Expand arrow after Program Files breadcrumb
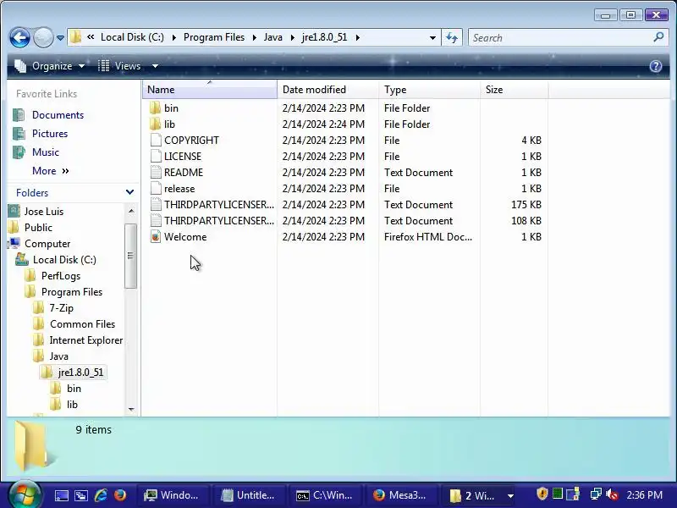The image size is (677, 508). pos(255,37)
